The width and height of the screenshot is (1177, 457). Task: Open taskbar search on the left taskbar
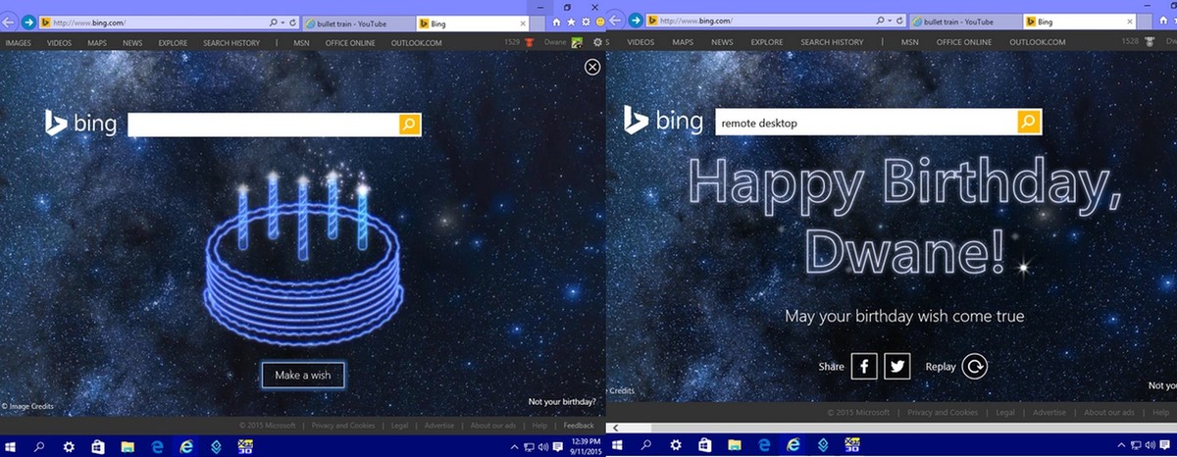click(40, 446)
